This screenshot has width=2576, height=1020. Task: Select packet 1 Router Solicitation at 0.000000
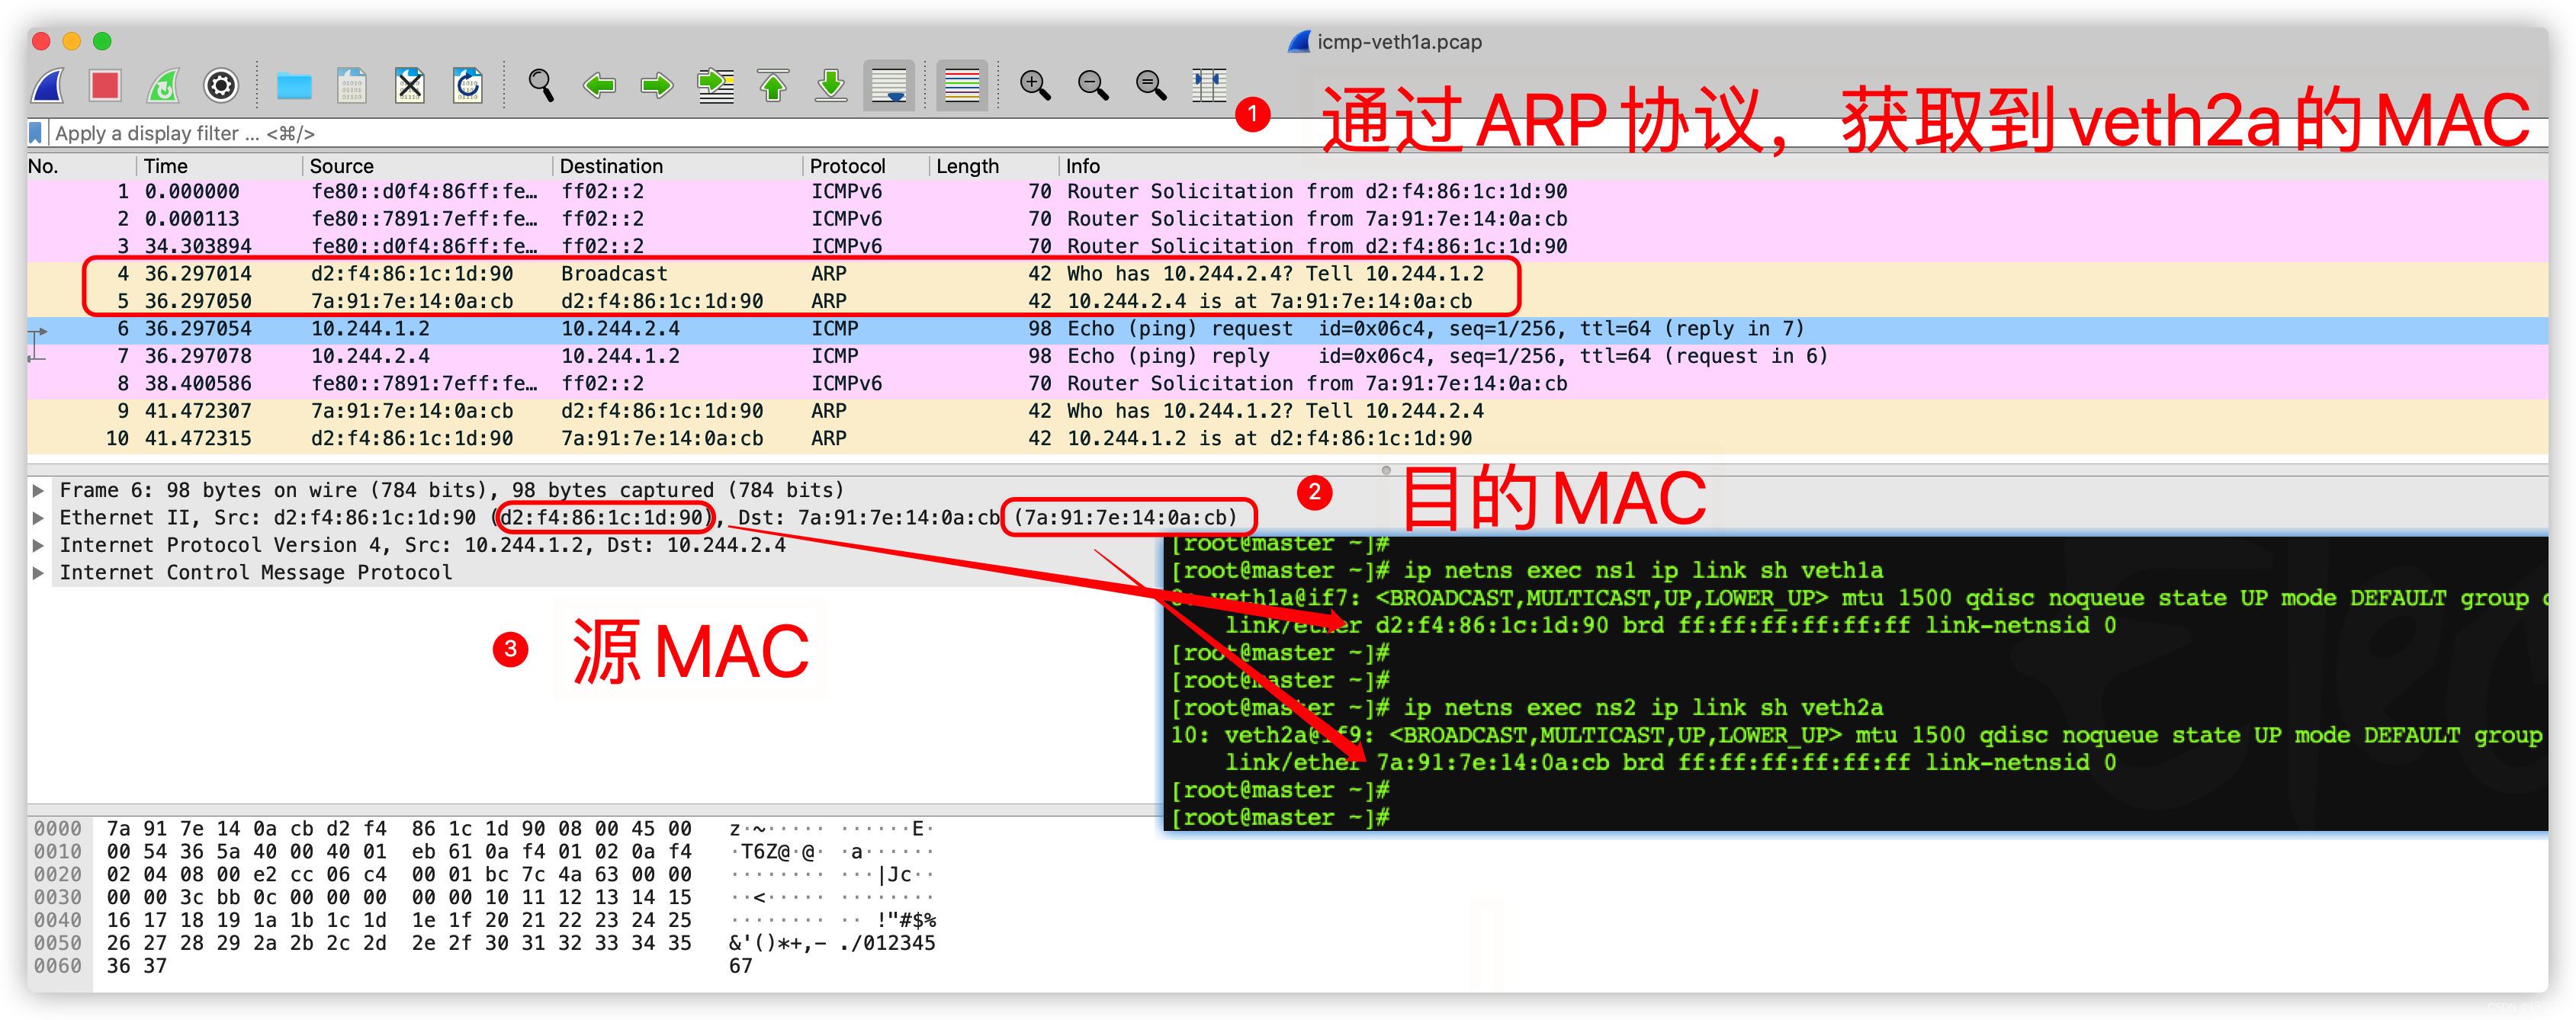click(1287, 192)
